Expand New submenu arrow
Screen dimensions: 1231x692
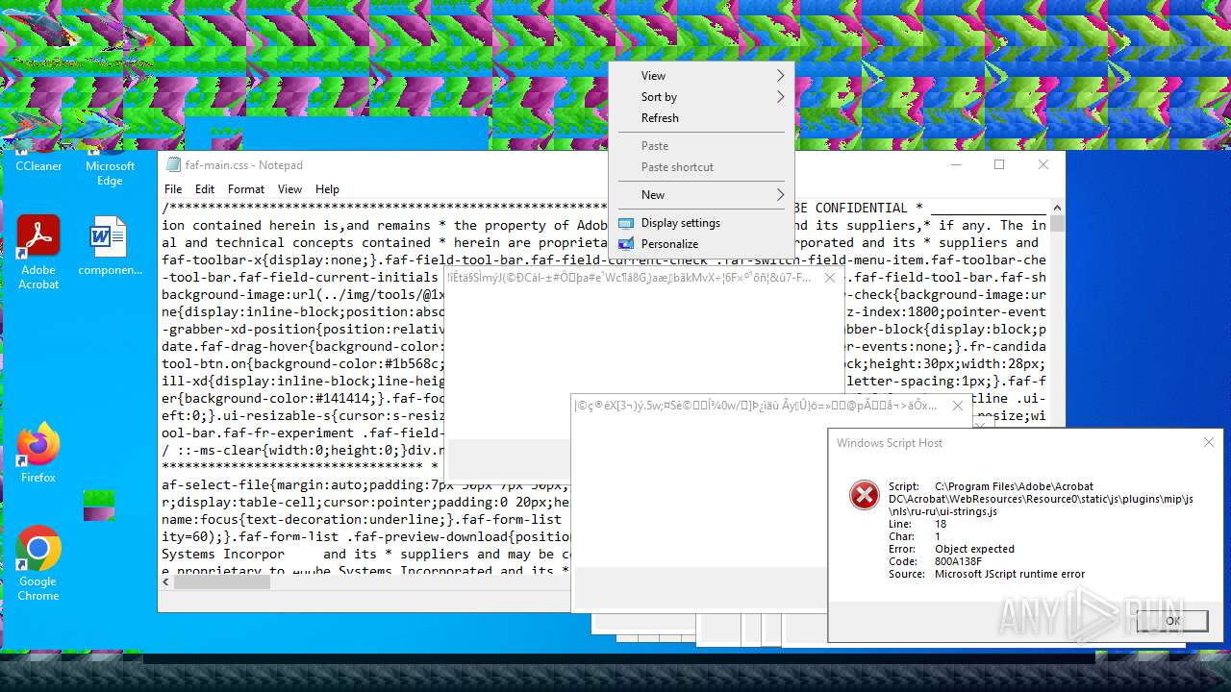coord(780,195)
